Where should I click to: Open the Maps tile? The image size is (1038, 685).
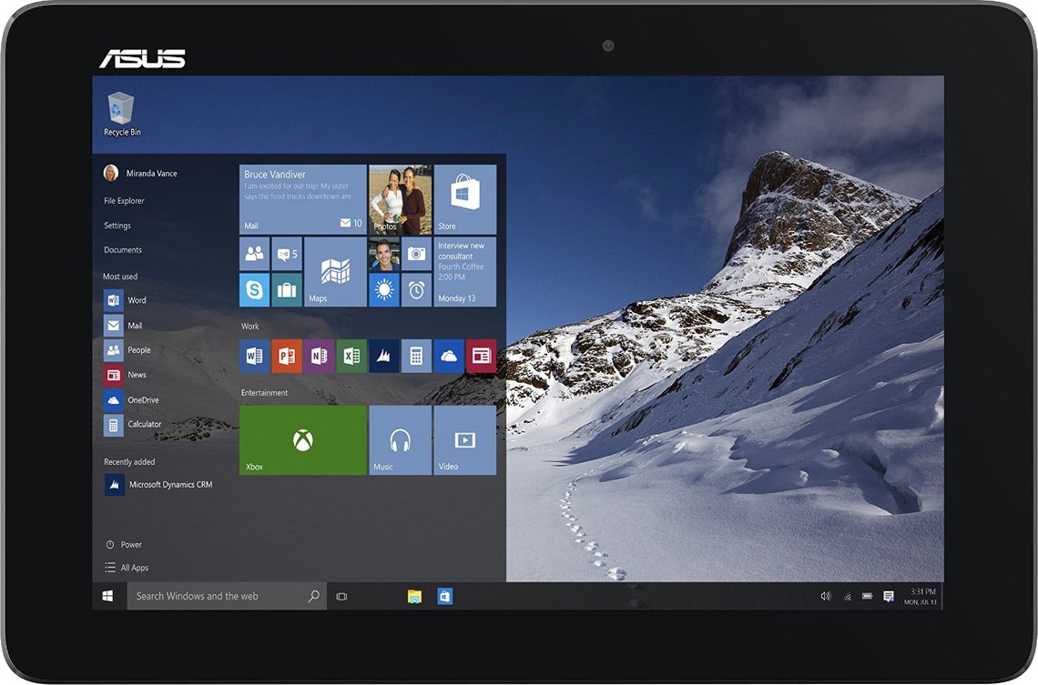[335, 272]
